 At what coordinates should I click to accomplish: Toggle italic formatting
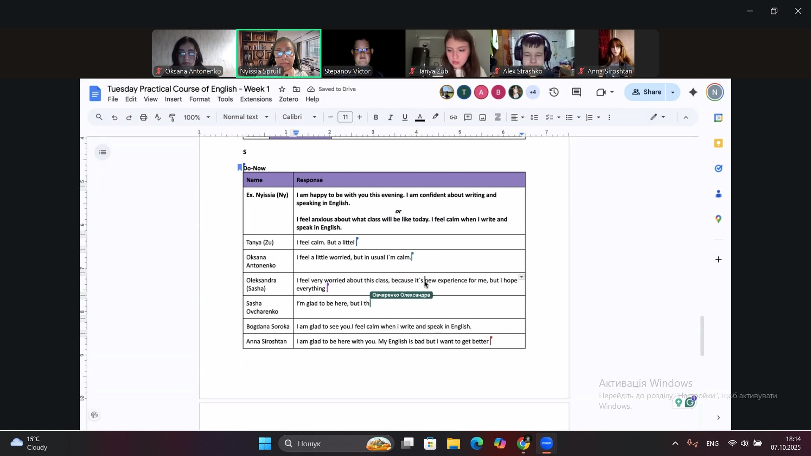(x=390, y=117)
